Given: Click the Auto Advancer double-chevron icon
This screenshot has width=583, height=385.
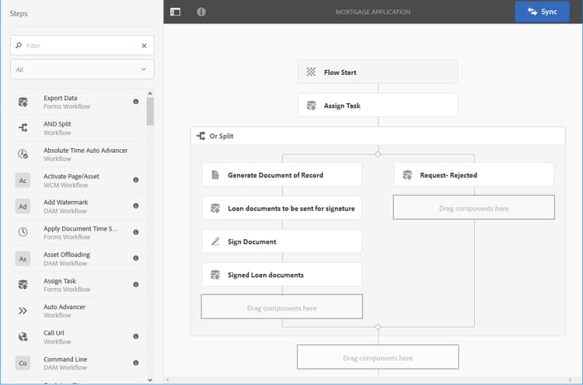Looking at the screenshot, I should coord(23,310).
